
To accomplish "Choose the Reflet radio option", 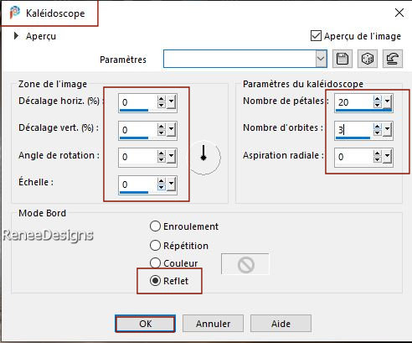I will (155, 281).
